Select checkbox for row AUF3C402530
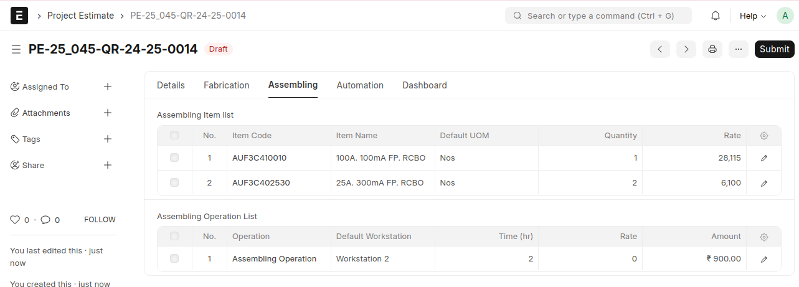 coord(174,183)
